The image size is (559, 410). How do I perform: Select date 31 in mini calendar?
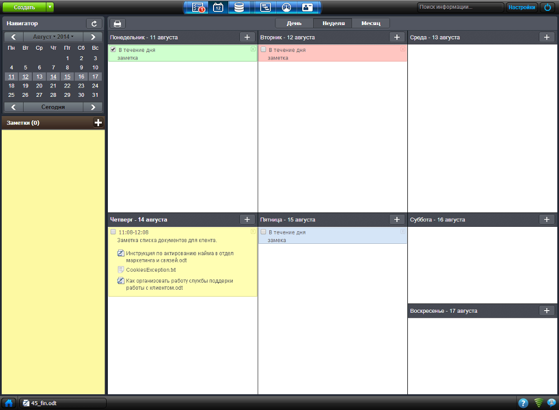tap(95, 95)
